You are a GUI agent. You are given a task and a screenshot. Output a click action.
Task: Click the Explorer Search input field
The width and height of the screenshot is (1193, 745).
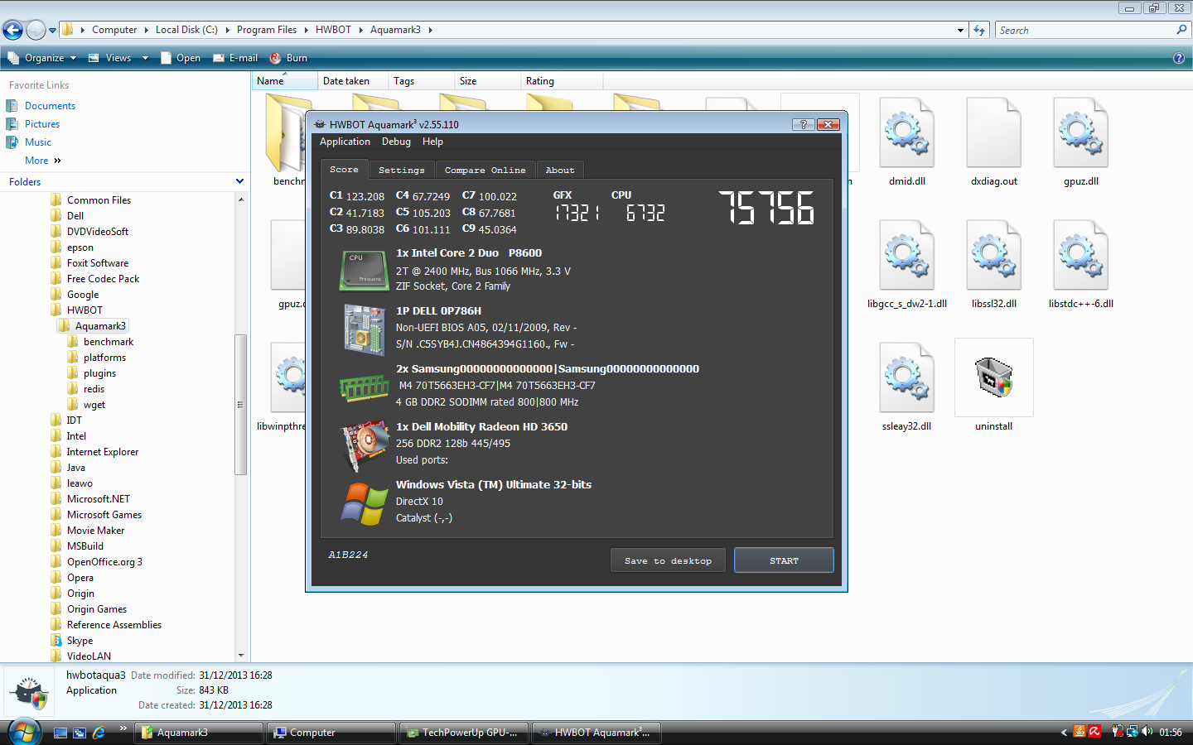click(1085, 30)
